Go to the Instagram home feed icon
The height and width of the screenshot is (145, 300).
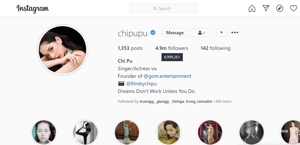tap(252, 8)
